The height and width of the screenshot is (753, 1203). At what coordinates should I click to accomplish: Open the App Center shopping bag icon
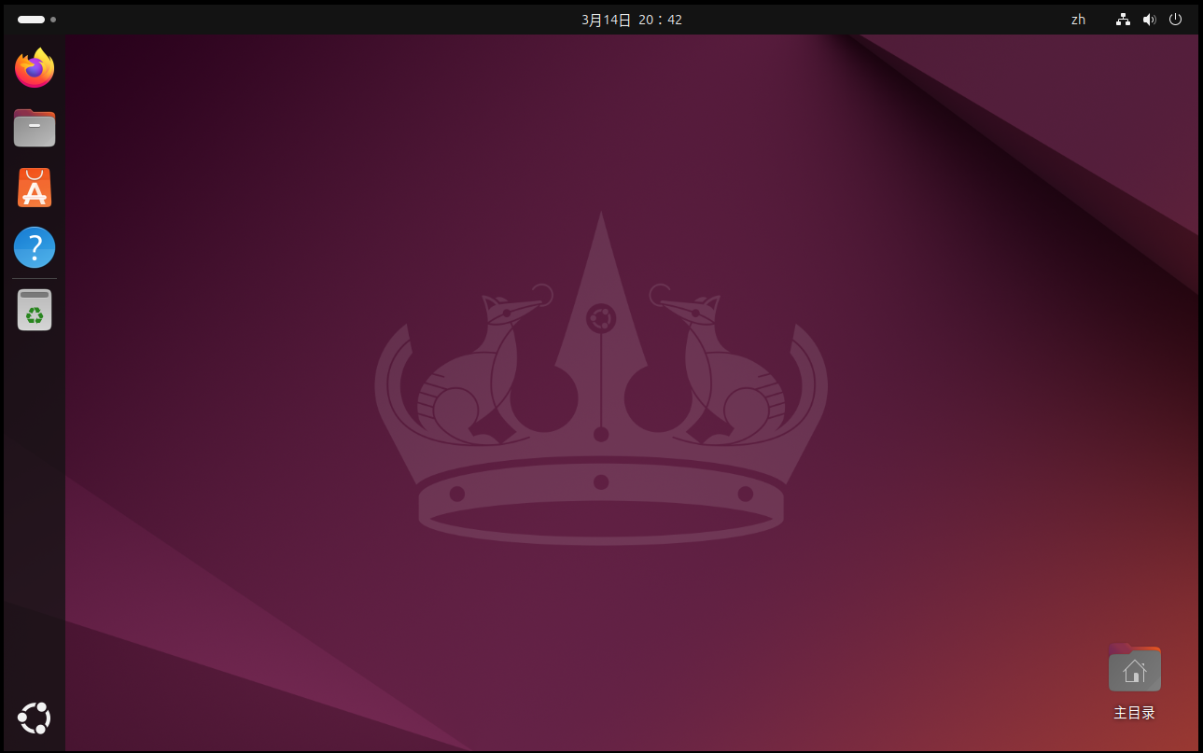35,188
